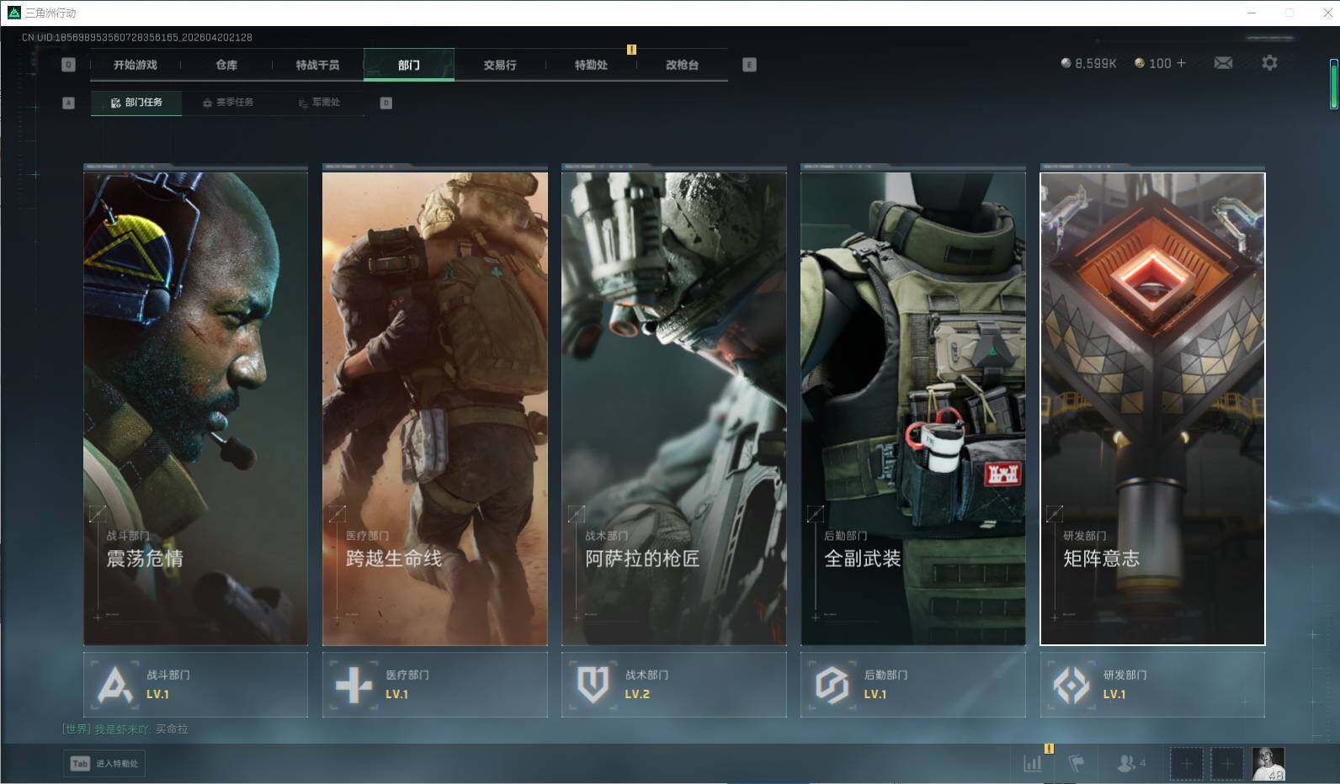Add teammate in the left empty squad slot
Image resolution: width=1340 pixels, height=784 pixels.
click(1186, 764)
